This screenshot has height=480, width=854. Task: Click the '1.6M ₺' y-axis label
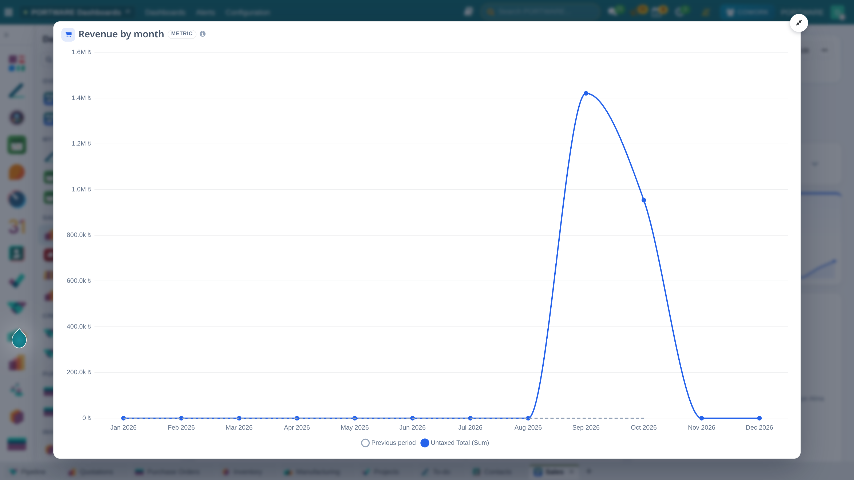pyautogui.click(x=81, y=52)
